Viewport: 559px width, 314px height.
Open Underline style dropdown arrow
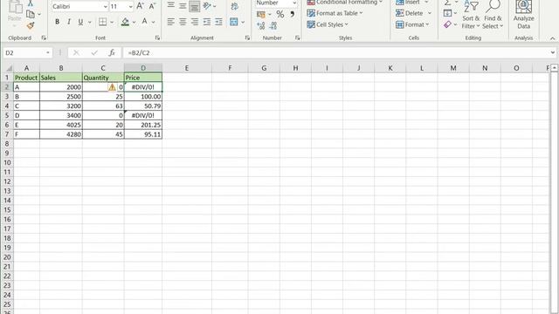pos(89,22)
